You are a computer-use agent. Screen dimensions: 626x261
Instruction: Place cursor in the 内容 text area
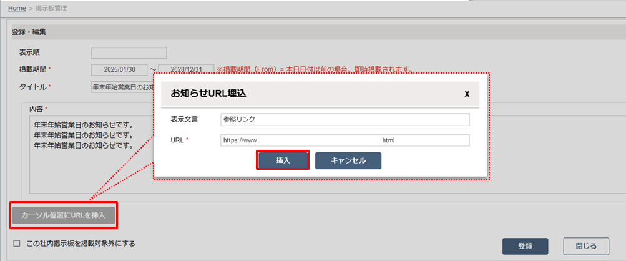(x=87, y=162)
